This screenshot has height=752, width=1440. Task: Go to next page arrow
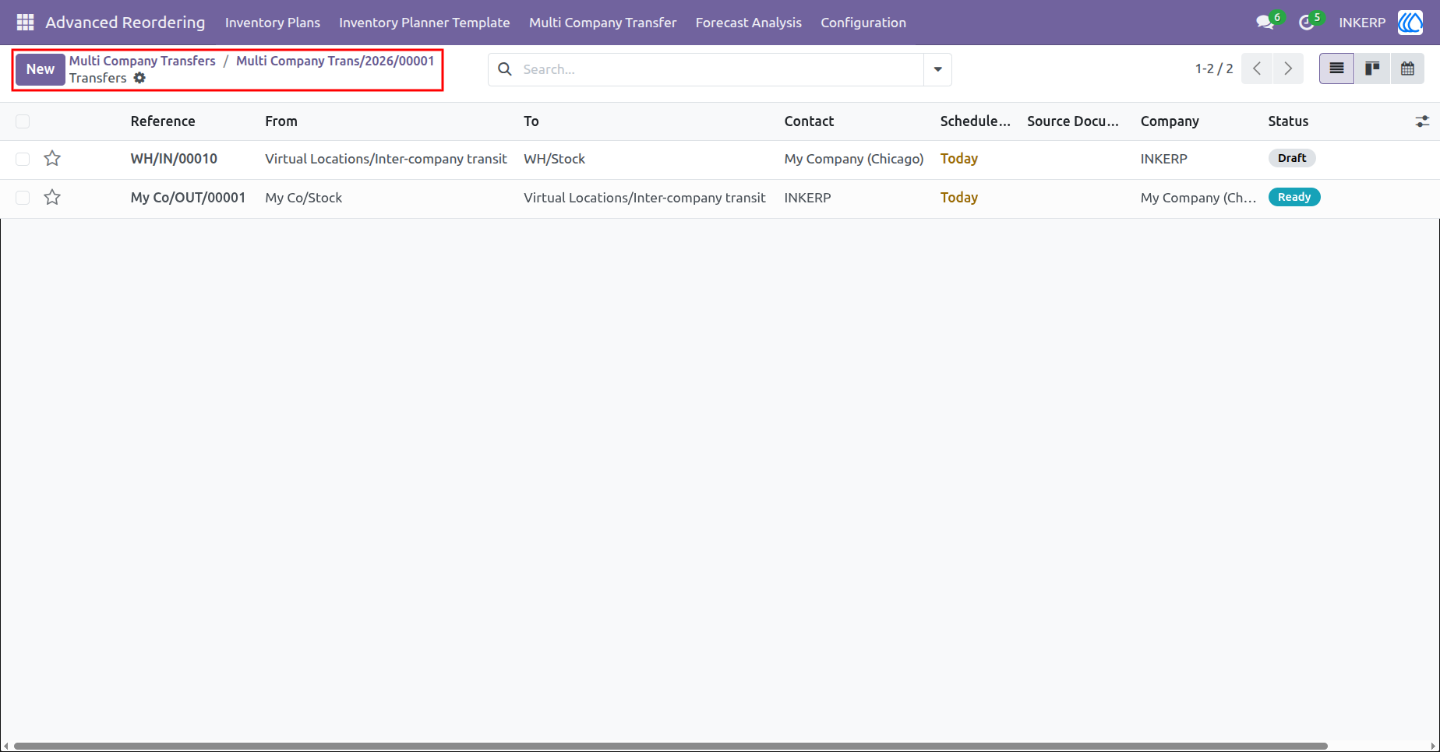(x=1288, y=69)
